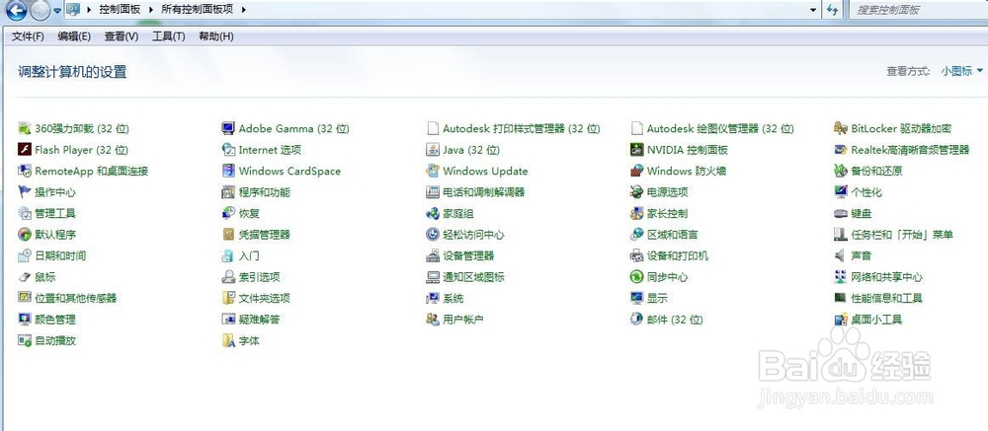The height and width of the screenshot is (431, 988).
Task: Open the 同步中心 green icon
Action: point(636,277)
